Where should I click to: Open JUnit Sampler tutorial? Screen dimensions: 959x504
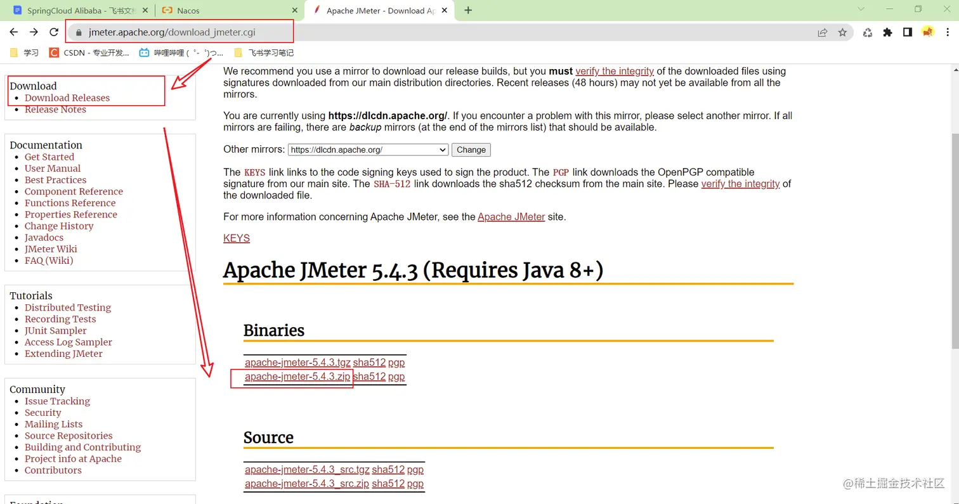point(56,330)
